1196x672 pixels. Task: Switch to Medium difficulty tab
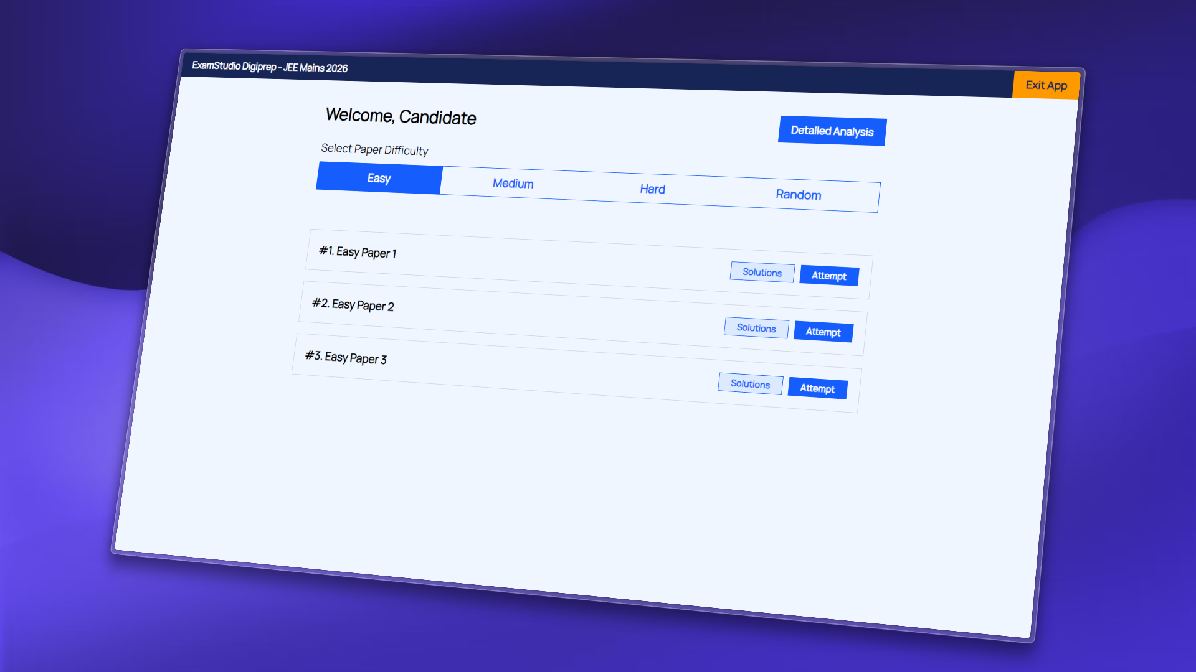(x=513, y=184)
